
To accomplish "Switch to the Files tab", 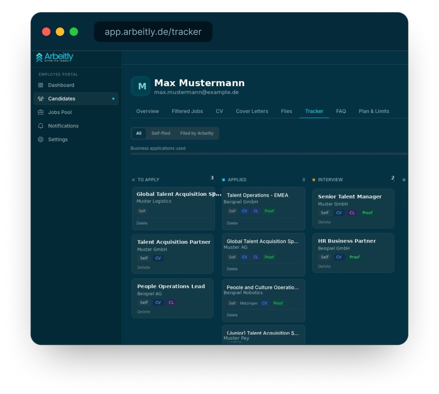I will click(286, 111).
